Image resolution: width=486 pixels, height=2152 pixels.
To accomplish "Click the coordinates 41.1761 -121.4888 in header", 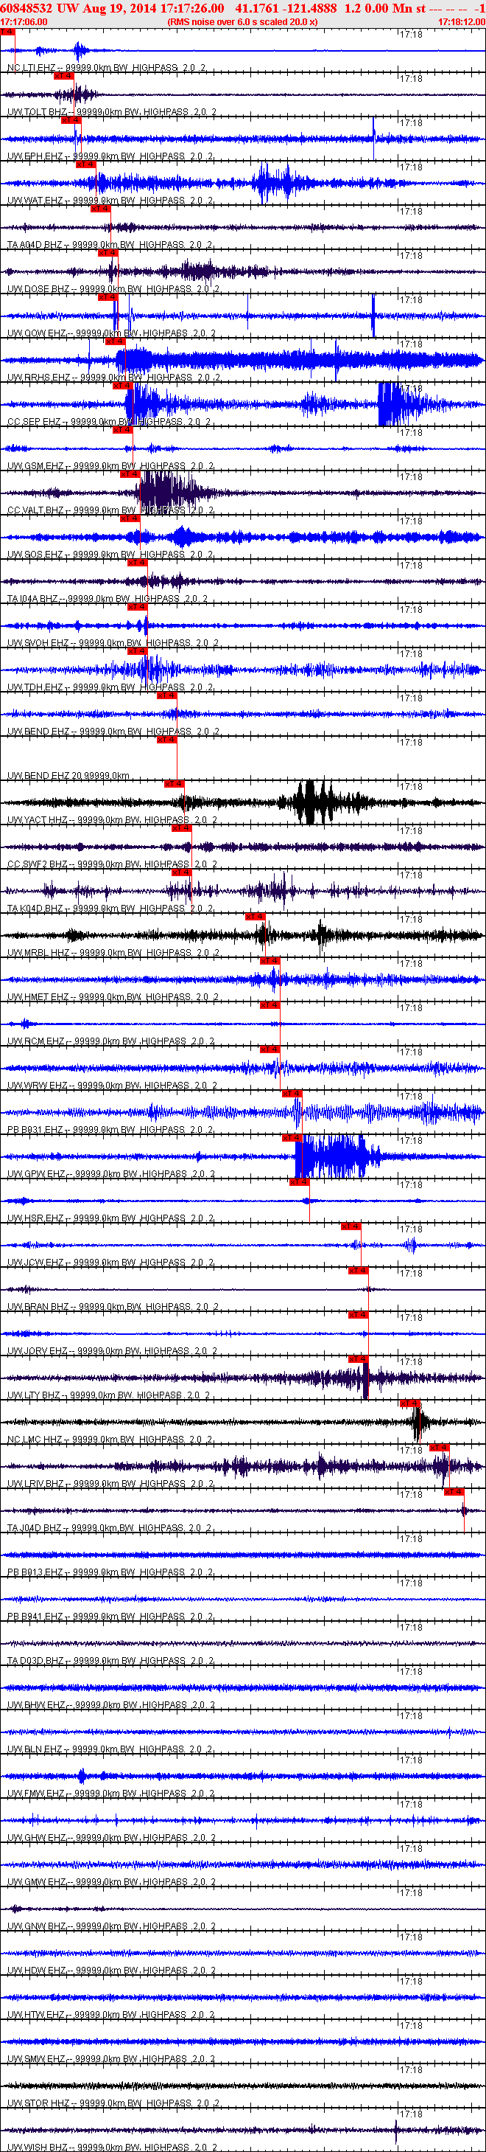I will point(286,7).
